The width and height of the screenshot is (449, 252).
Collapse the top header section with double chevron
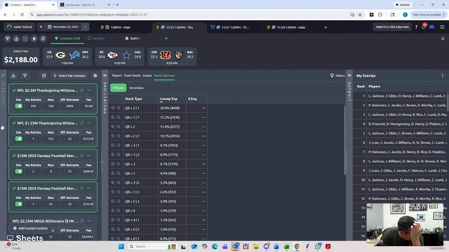pyautogui.click(x=442, y=39)
